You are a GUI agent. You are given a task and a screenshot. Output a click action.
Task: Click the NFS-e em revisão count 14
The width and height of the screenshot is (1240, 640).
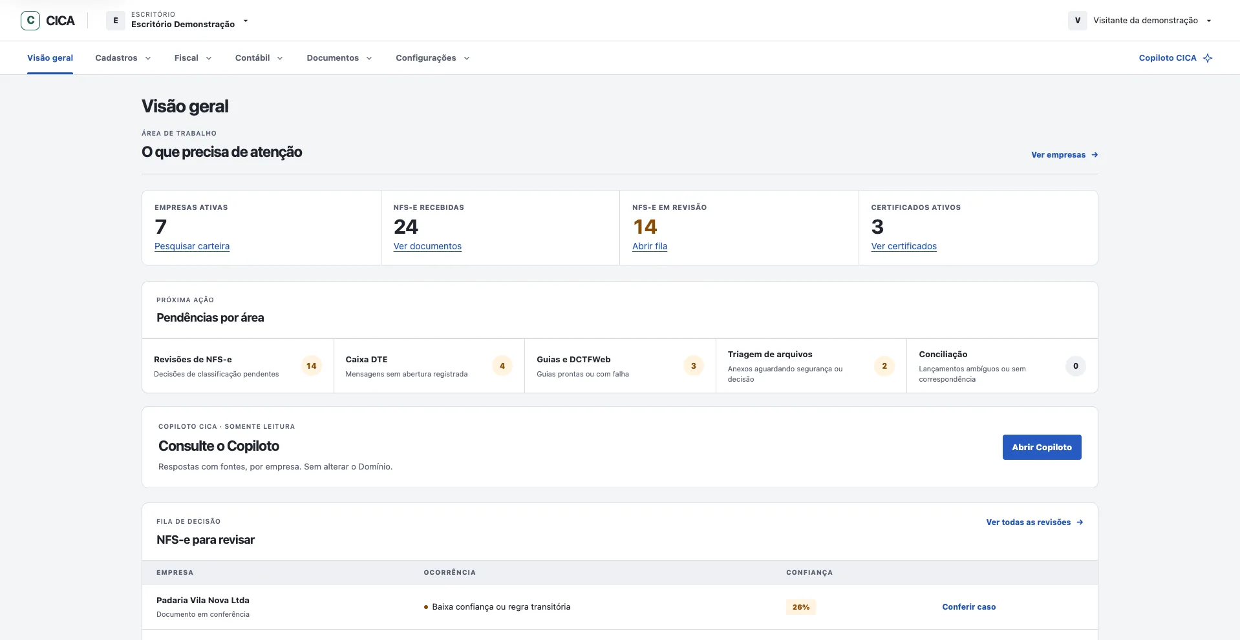[645, 227]
